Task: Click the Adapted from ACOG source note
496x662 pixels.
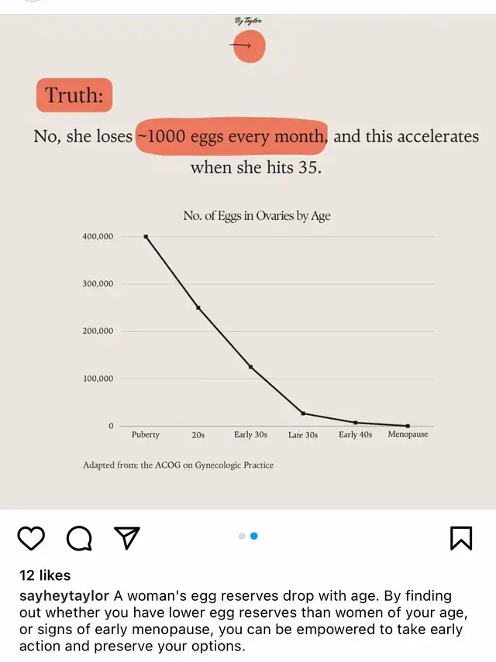Action: (x=178, y=465)
